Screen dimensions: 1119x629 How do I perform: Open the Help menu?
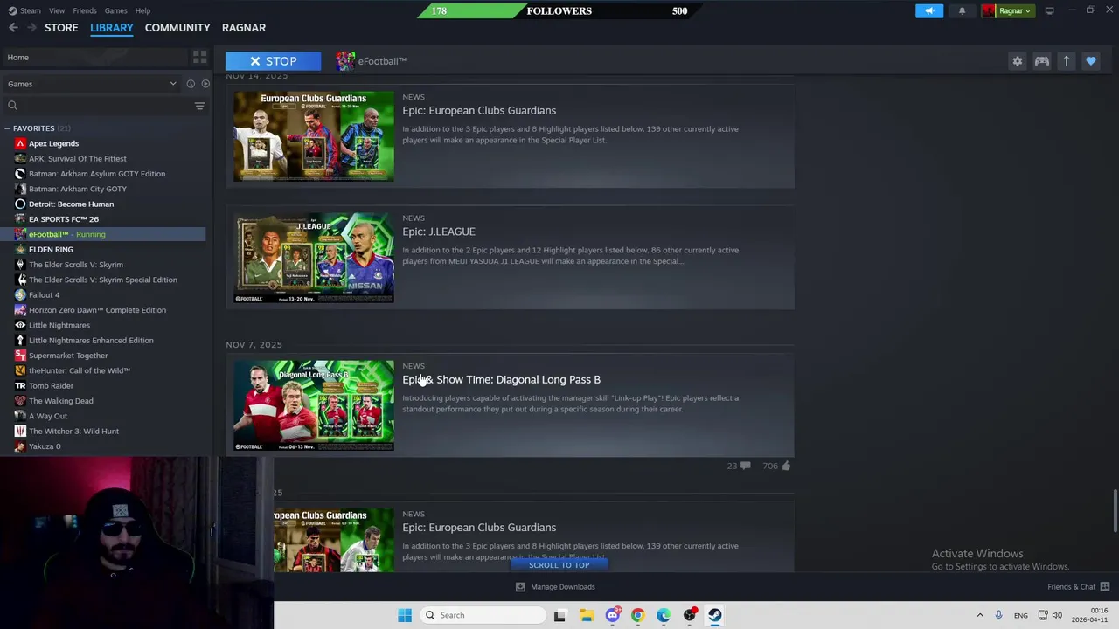142,10
